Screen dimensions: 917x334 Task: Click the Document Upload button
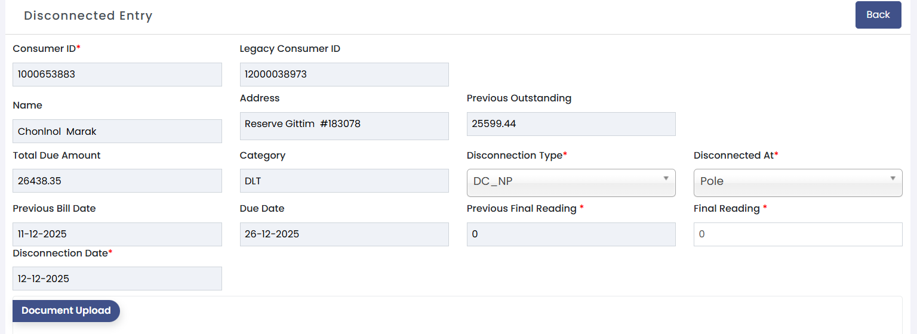pos(66,311)
